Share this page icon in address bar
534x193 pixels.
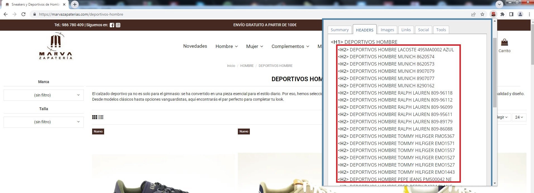coord(473,14)
